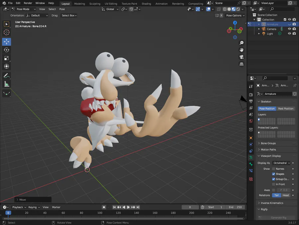Viewport: 299px width, 225px height.
Task: Select the Breakdowner pose tool
Action: (7, 94)
